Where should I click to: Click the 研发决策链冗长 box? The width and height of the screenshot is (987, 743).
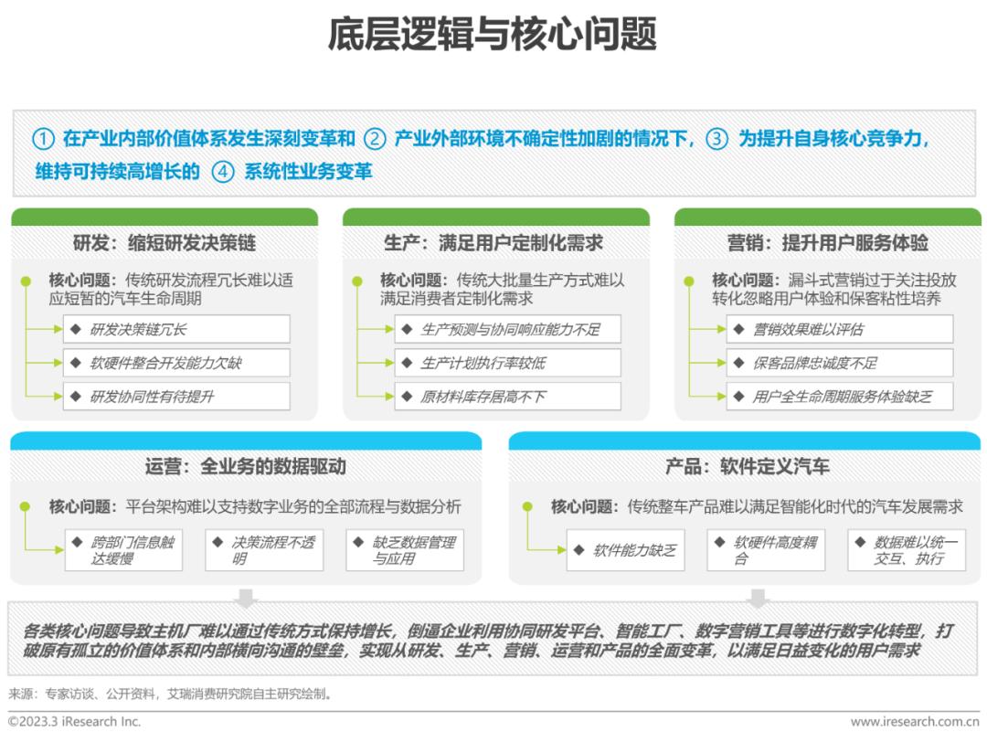point(176,329)
